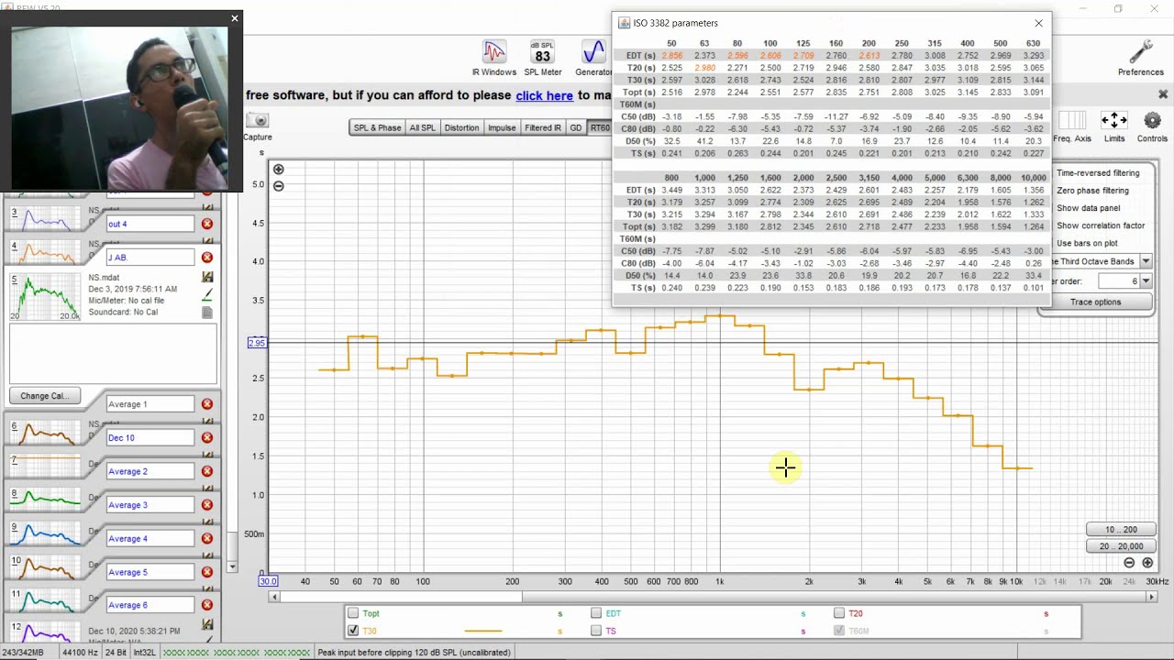
Task: Zoom out vertical axis minus icon
Action: click(279, 186)
